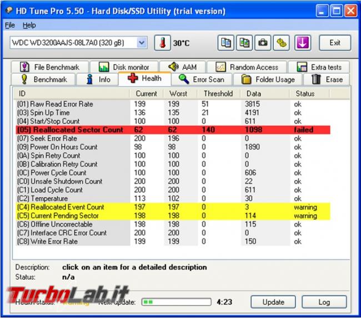Click the Update button

pyautogui.click(x=273, y=302)
